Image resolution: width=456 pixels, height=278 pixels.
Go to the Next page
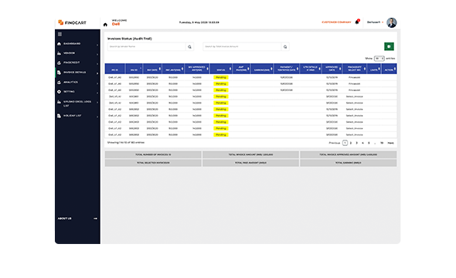pyautogui.click(x=390, y=143)
